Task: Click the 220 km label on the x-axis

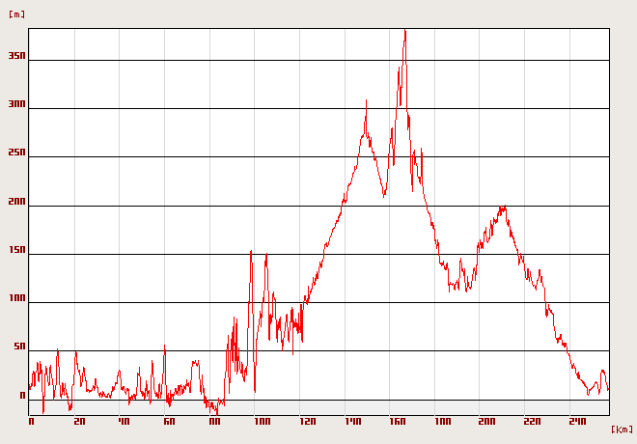Action: coord(534,422)
